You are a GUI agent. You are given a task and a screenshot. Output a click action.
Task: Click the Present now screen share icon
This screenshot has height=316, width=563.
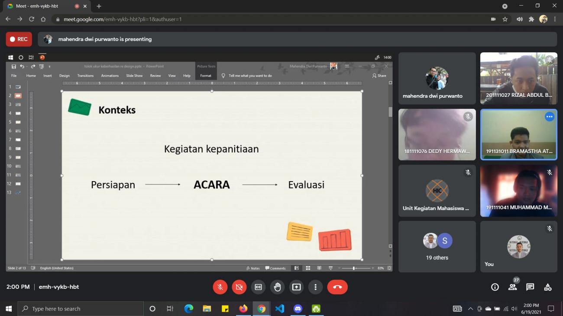(296, 287)
